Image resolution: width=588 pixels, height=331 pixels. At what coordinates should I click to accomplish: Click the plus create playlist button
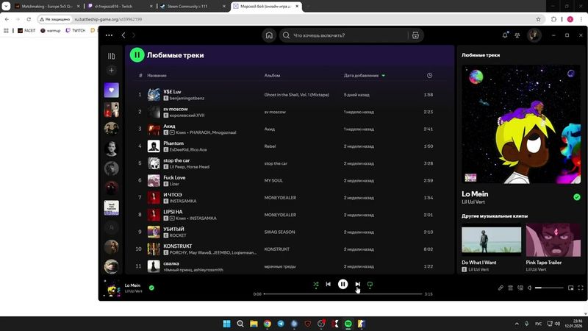click(112, 71)
